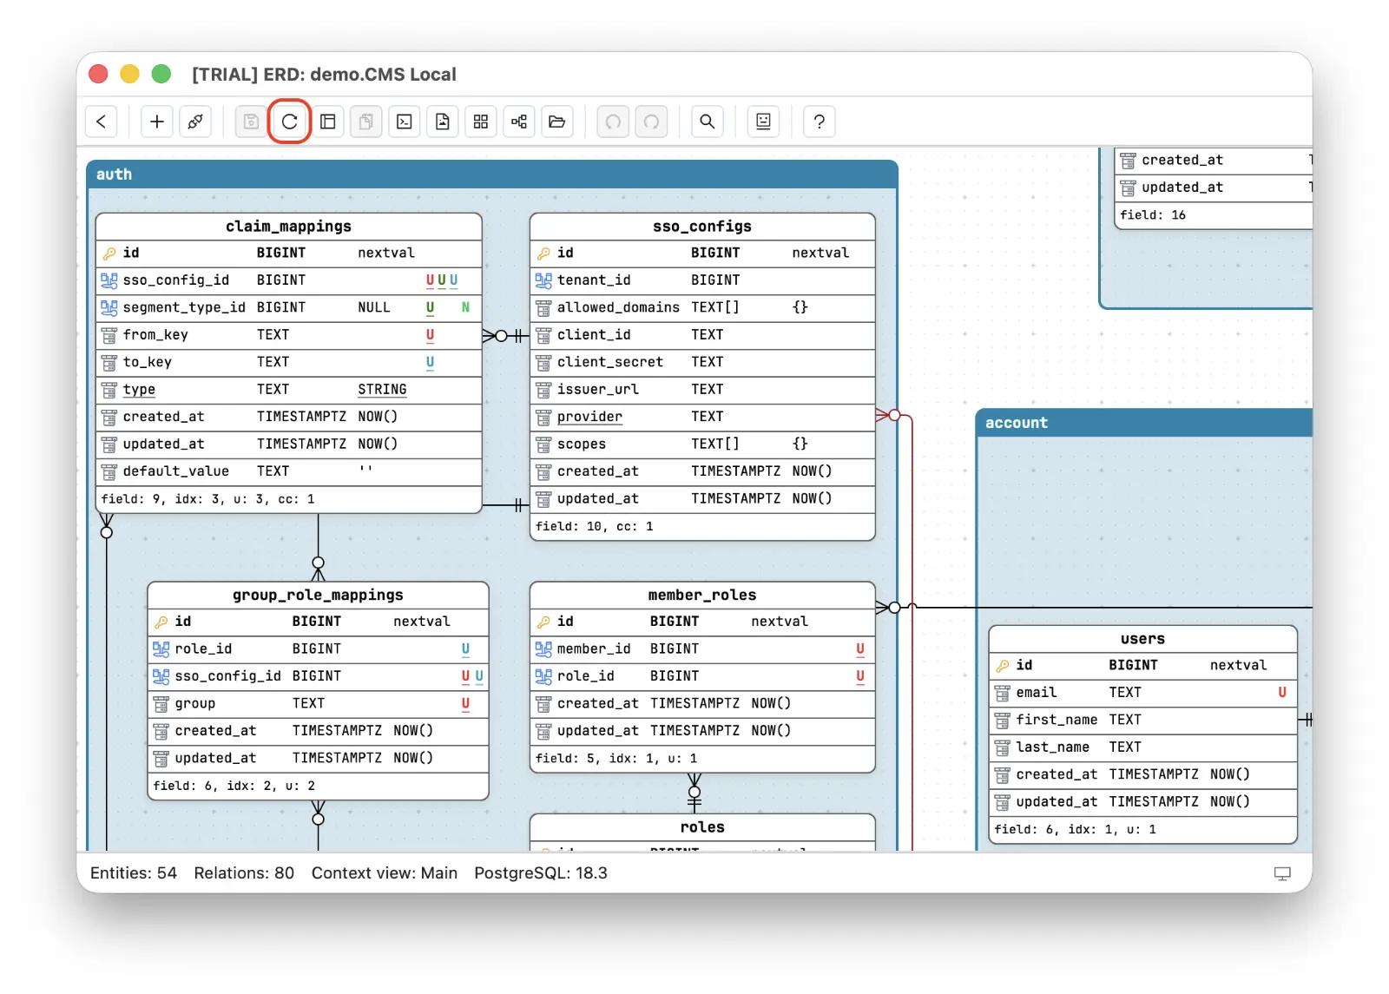Click foreign key icon beside tenant_id
1389x994 pixels.
(x=543, y=280)
